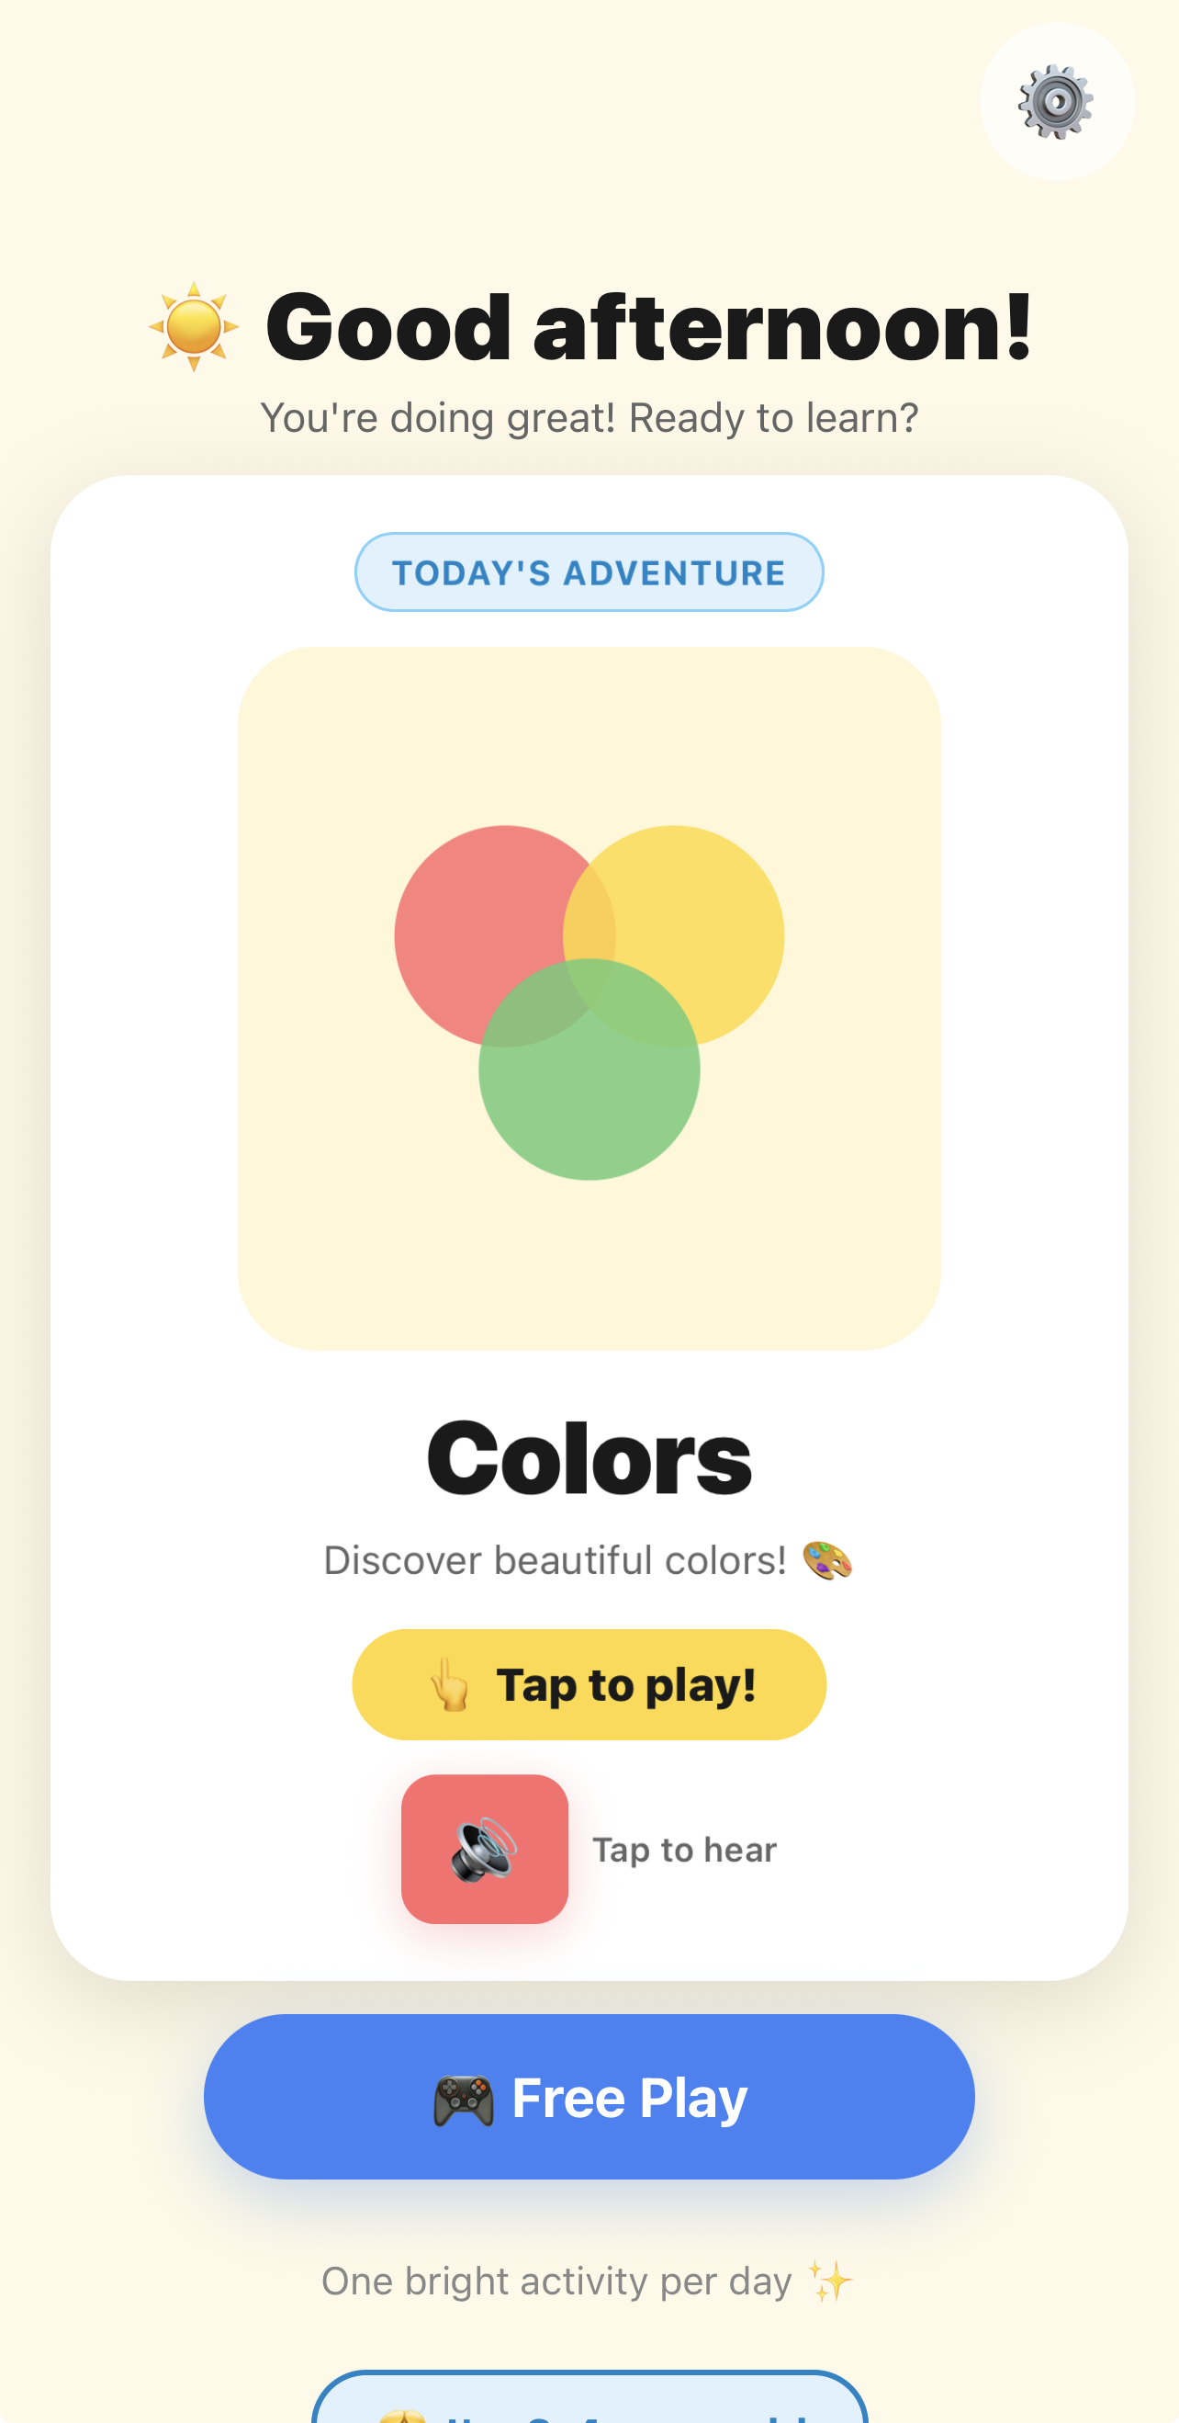Click the "Tap to hear" label

[684, 1851]
